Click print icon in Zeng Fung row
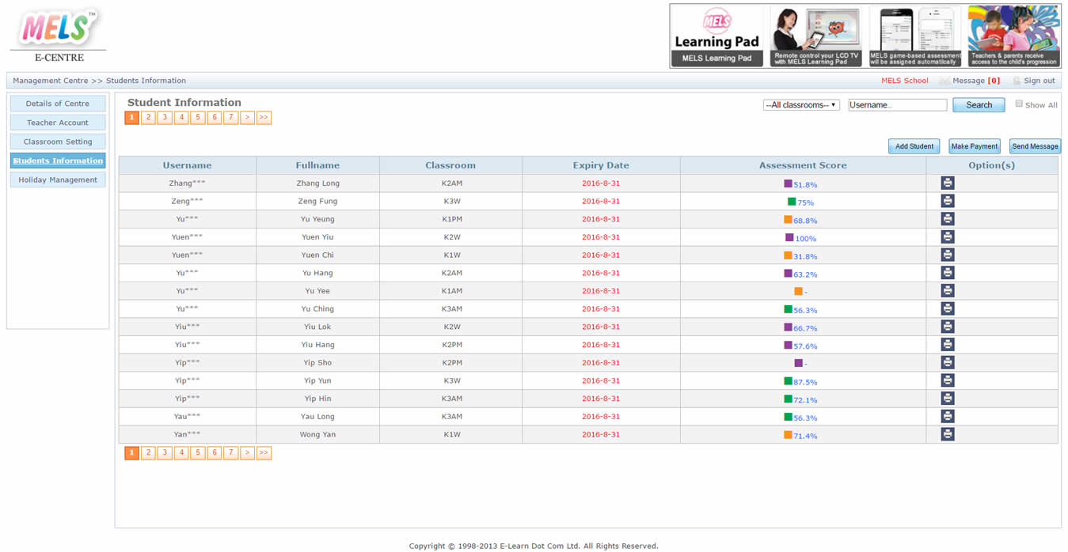The image size is (1068, 552). (x=947, y=201)
